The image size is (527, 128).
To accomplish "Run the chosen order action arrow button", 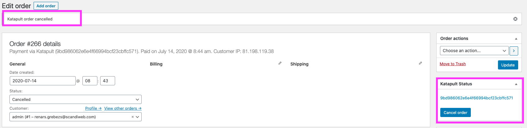I will pyautogui.click(x=514, y=51).
